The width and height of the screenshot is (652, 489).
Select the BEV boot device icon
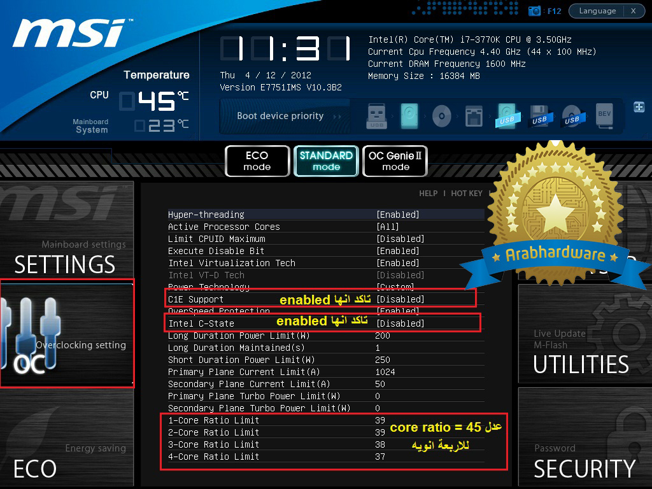pos(604,115)
